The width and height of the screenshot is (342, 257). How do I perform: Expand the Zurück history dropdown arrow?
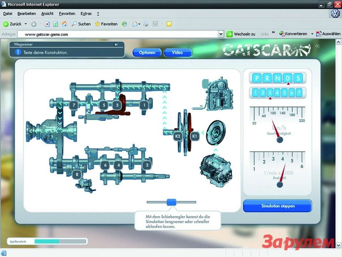26,24
